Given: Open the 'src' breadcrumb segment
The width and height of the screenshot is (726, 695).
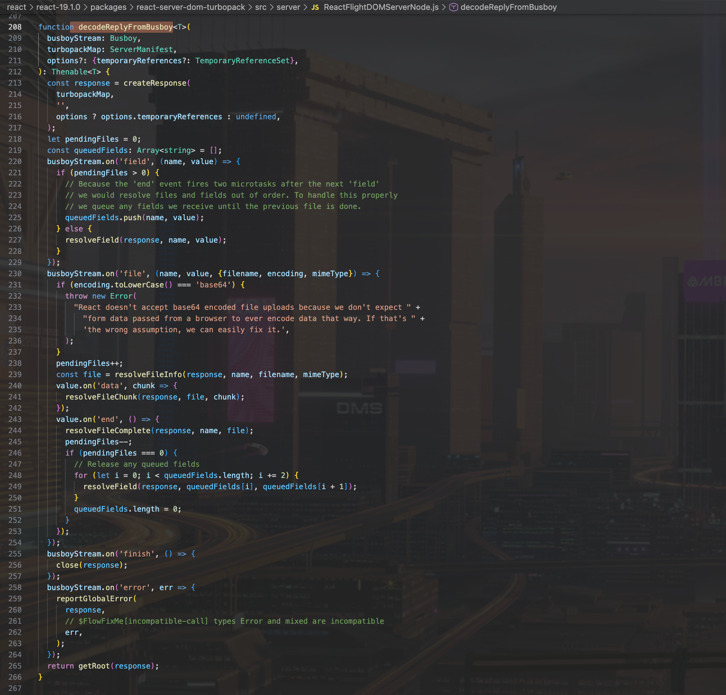Looking at the screenshot, I should [261, 7].
